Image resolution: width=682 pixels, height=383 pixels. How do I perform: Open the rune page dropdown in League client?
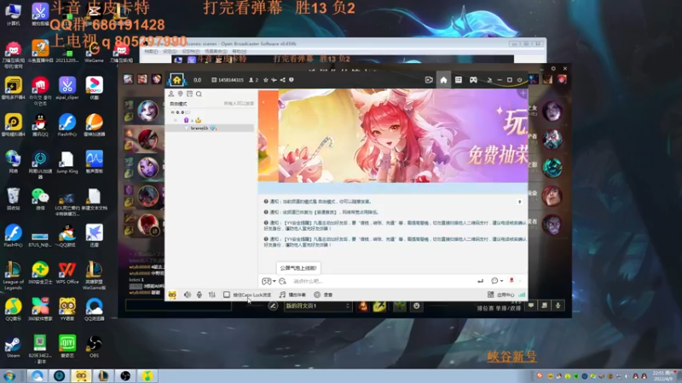point(317,306)
